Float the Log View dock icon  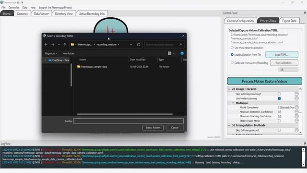[x=305, y=144]
